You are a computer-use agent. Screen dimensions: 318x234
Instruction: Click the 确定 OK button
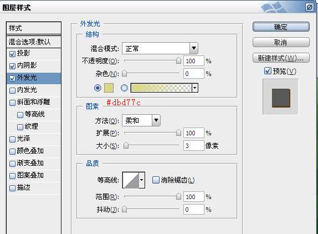coord(281,27)
